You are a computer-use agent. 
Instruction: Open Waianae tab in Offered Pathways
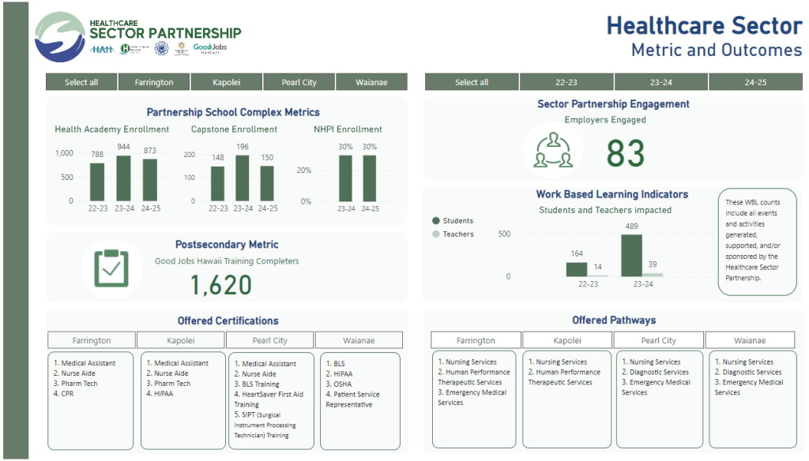point(750,340)
